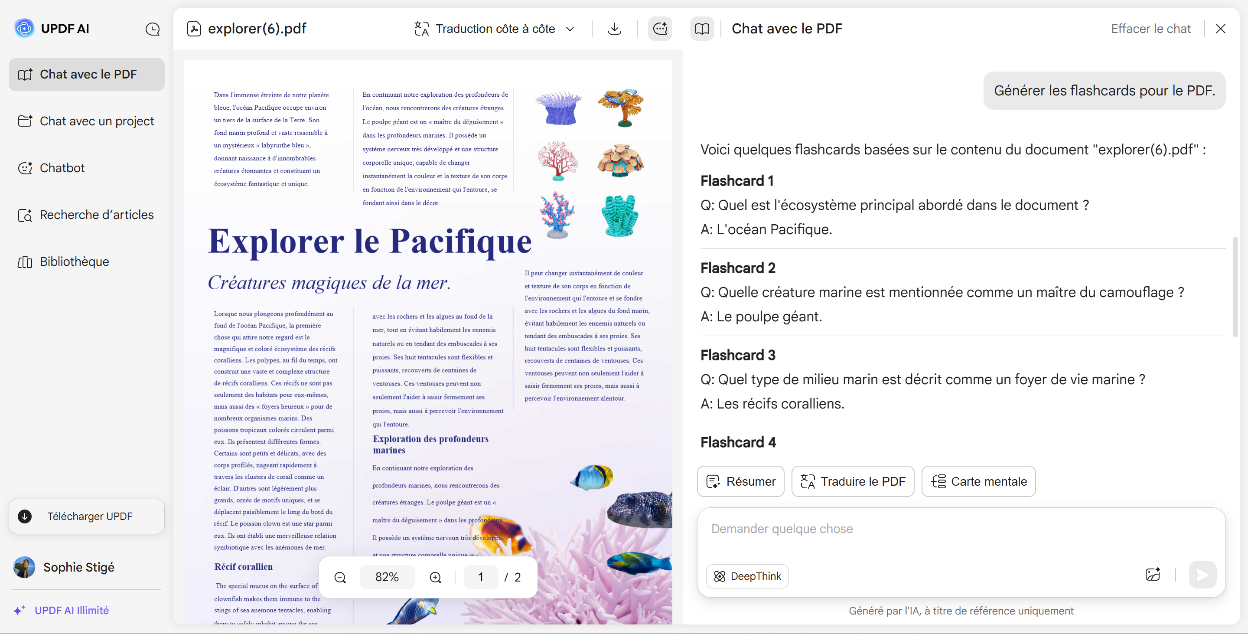Click the explorer(6).pdf file name
1248x634 pixels.
[x=257, y=29]
